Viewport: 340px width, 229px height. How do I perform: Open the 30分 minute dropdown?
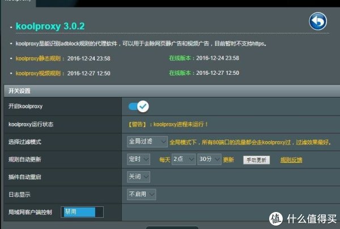point(209,159)
